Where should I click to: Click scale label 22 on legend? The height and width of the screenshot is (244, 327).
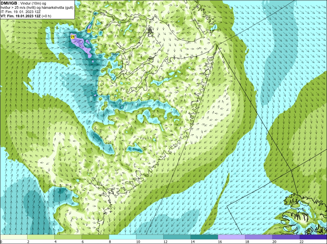coord(301,241)
